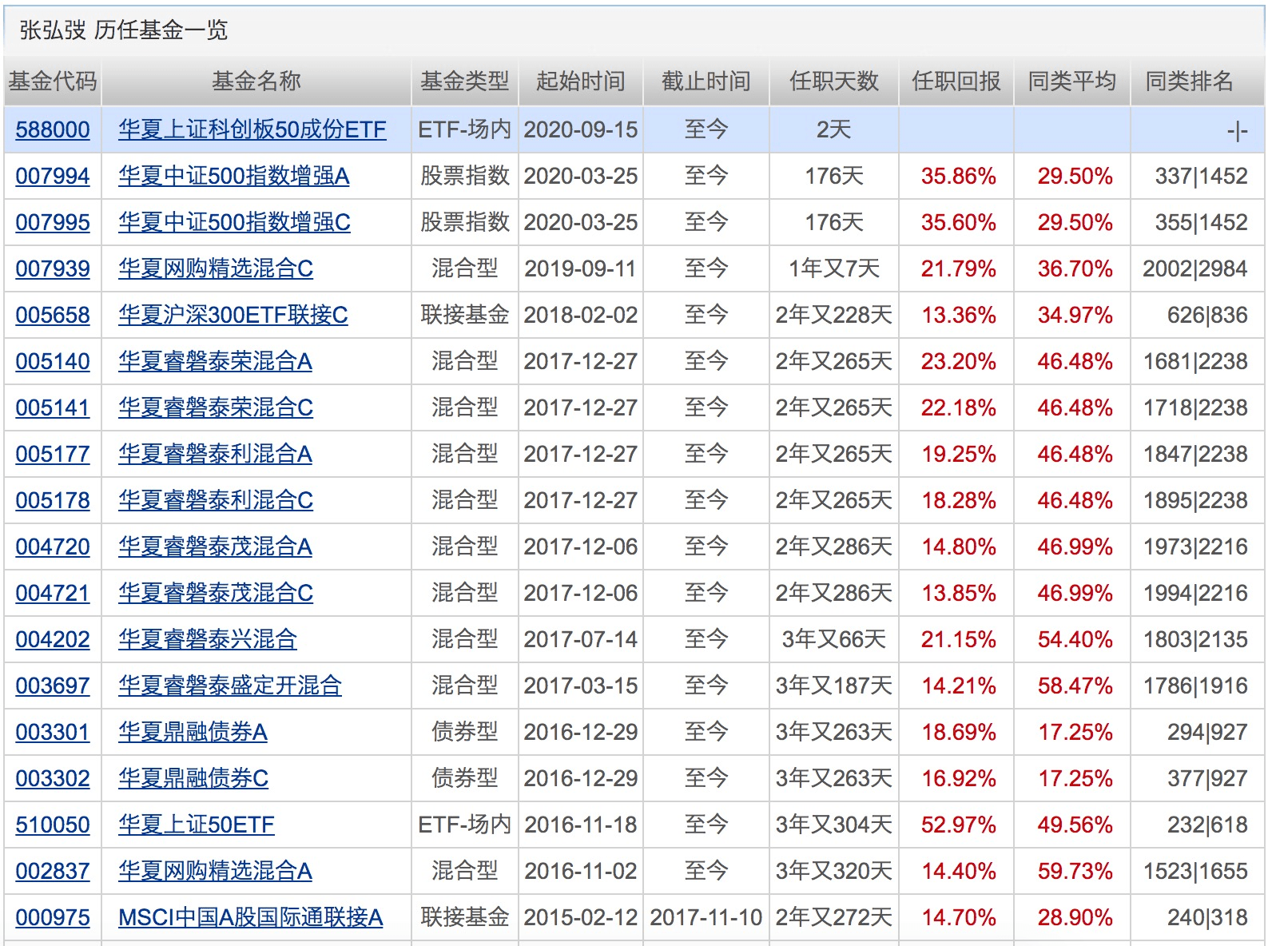This screenshot has width=1272, height=946.
Task: Open 华夏网购精选混合C fund link
Action: [216, 268]
